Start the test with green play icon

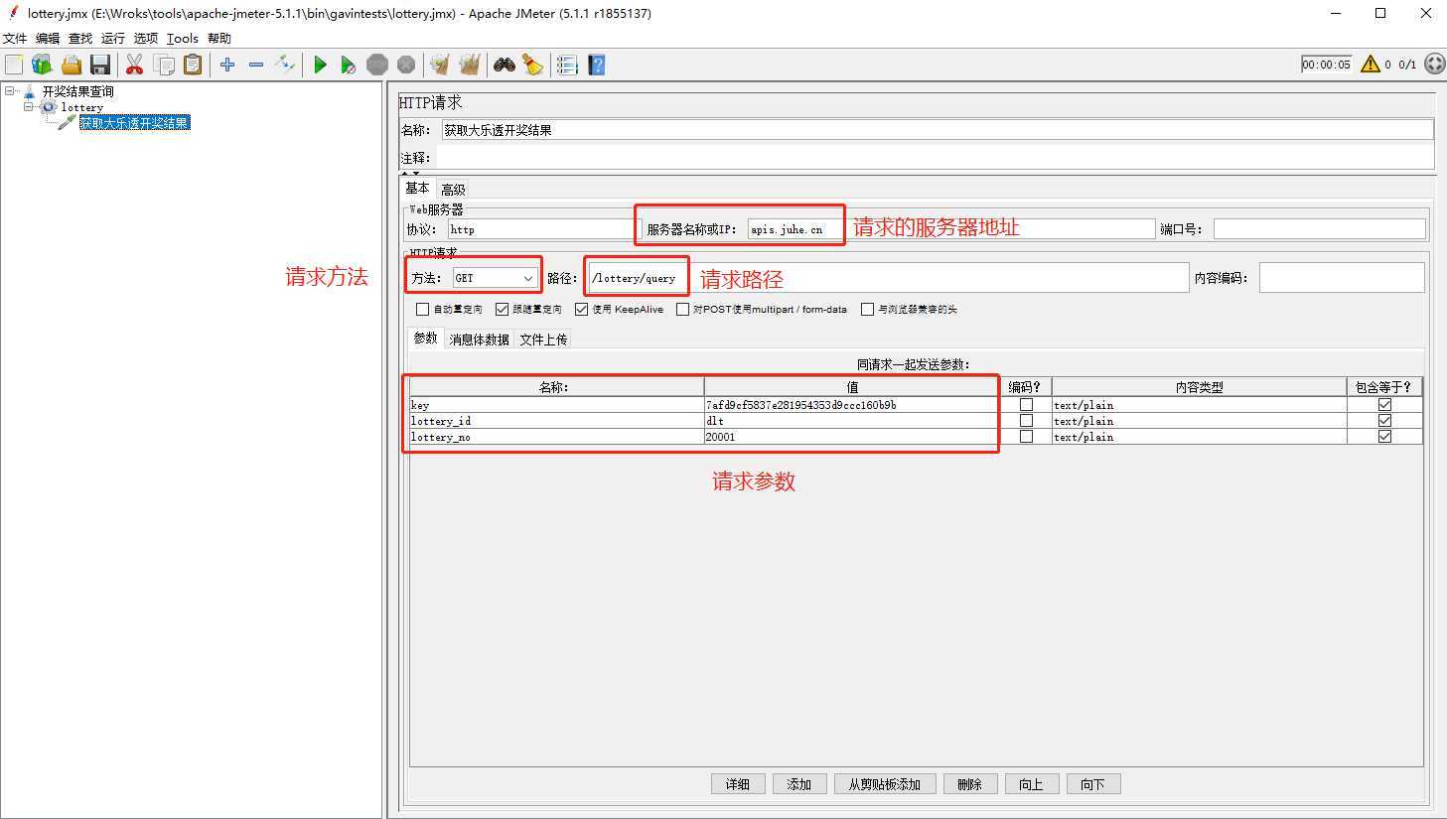click(320, 65)
